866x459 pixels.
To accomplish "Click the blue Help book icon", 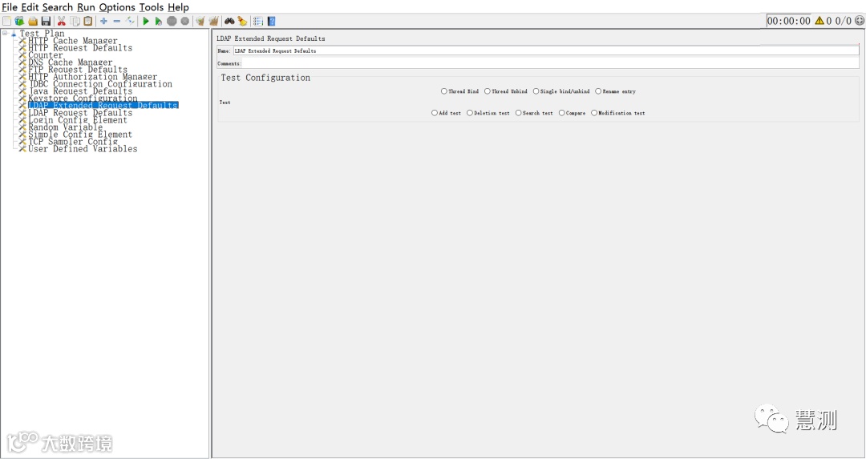I will [x=271, y=21].
